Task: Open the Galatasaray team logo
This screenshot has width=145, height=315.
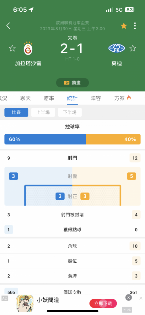Action: [x=27, y=49]
